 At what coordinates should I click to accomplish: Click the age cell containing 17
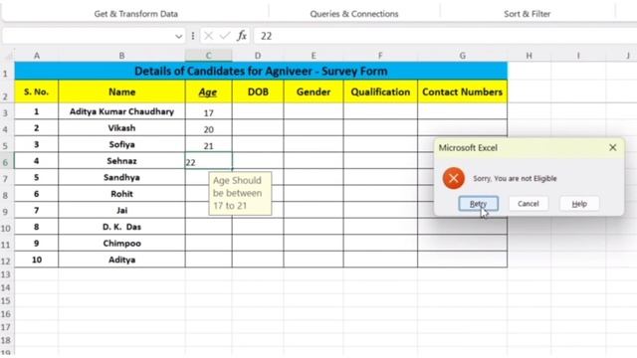point(208,112)
